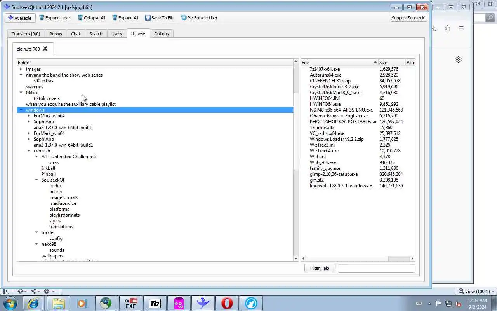Click Collapse All in the toolbar
This screenshot has height=311, width=497.
91,18
